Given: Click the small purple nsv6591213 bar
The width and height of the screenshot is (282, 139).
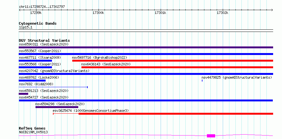Looking at the screenshot, I should click(x=23, y=94).
